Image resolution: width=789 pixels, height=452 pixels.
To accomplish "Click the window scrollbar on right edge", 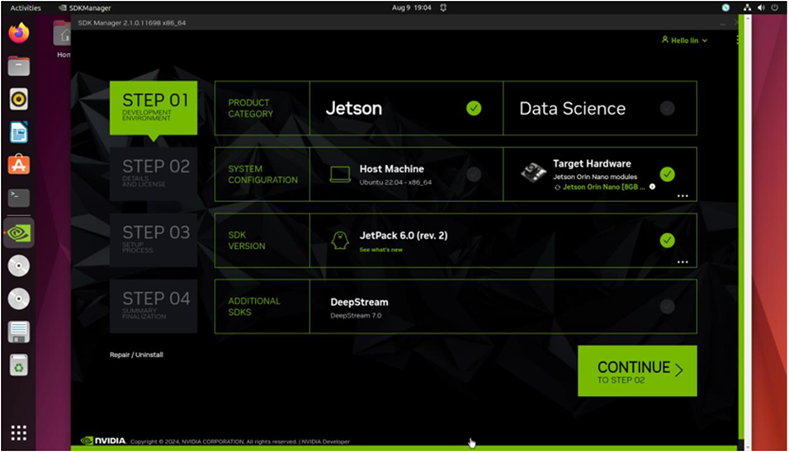I will click(748, 231).
